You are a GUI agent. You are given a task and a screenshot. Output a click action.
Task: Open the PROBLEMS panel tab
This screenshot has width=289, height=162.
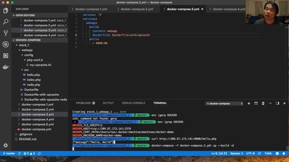coord(85,103)
